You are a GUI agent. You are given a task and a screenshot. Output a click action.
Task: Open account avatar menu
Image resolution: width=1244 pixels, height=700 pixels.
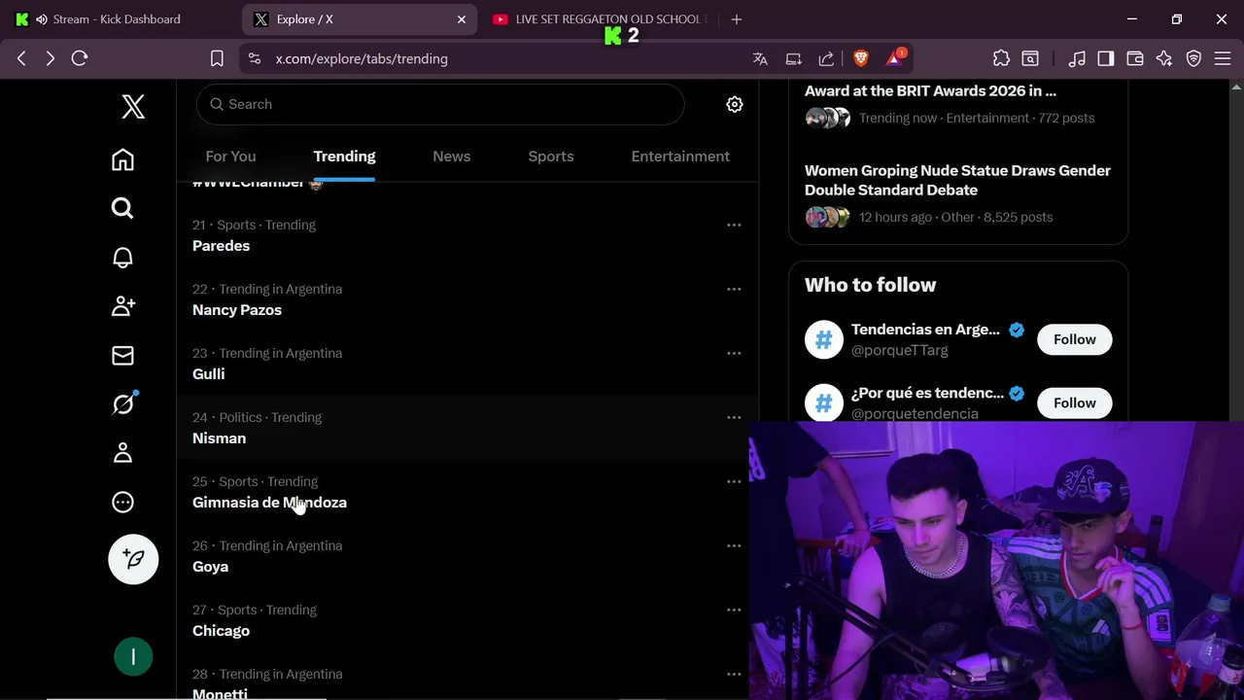133,656
